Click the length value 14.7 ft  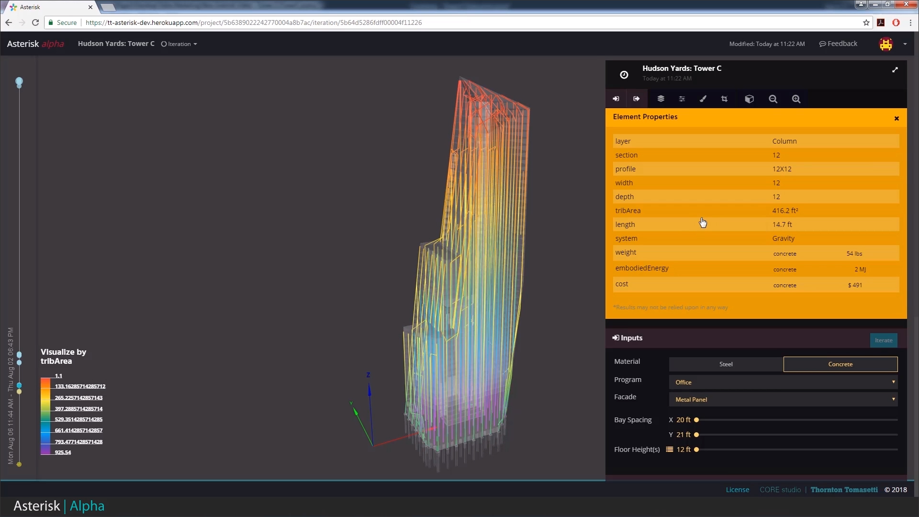pos(782,225)
